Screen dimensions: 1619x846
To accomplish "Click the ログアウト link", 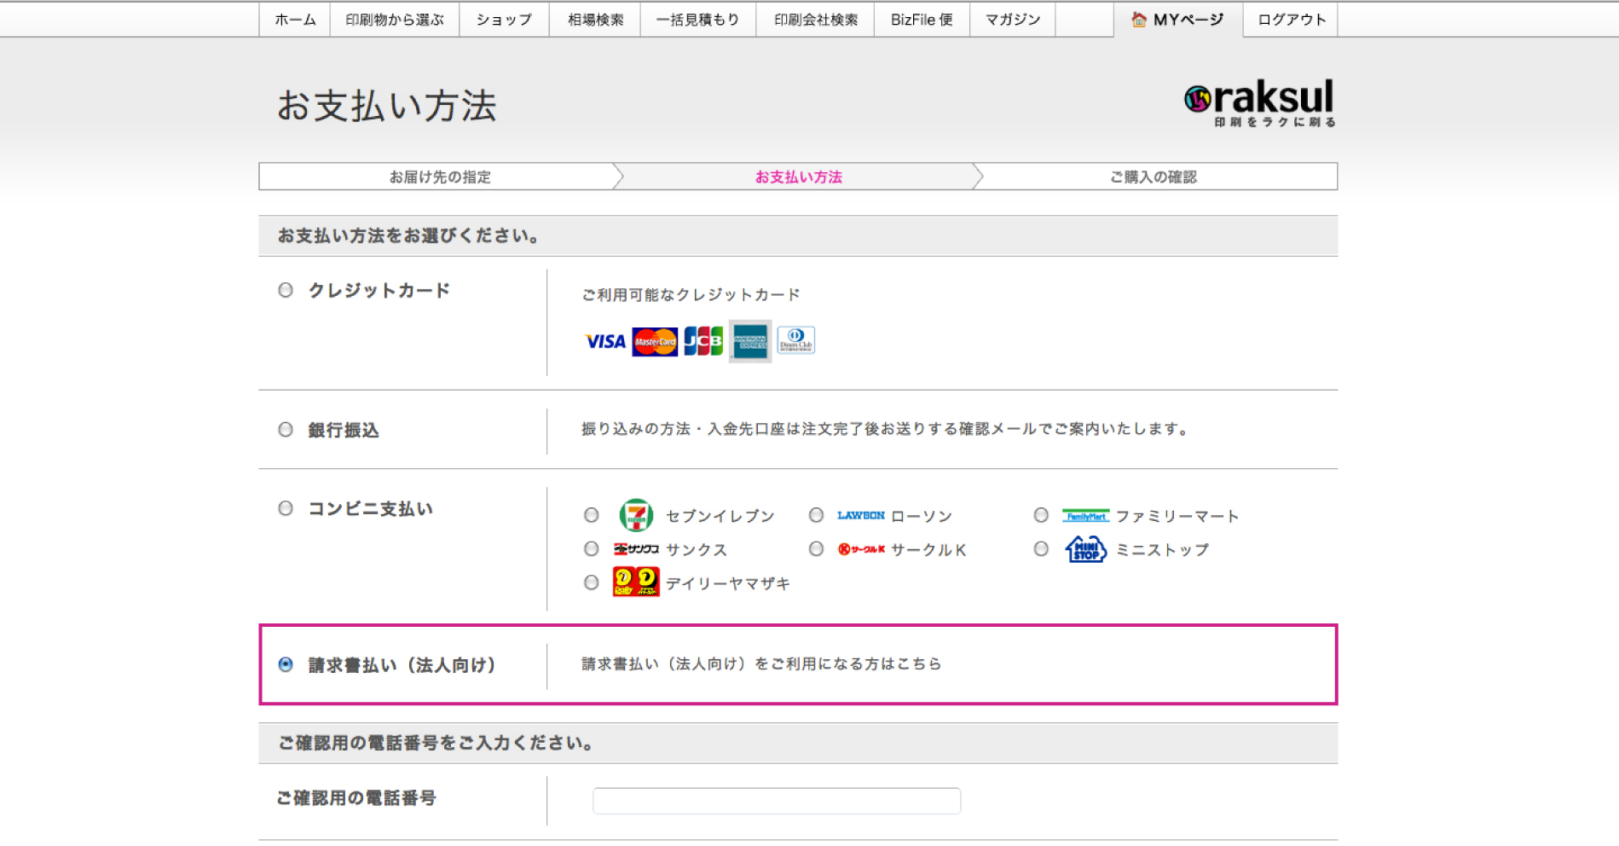I will [1291, 20].
